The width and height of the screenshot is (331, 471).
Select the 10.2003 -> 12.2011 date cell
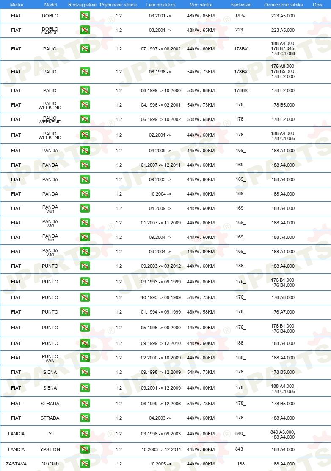(x=161, y=449)
